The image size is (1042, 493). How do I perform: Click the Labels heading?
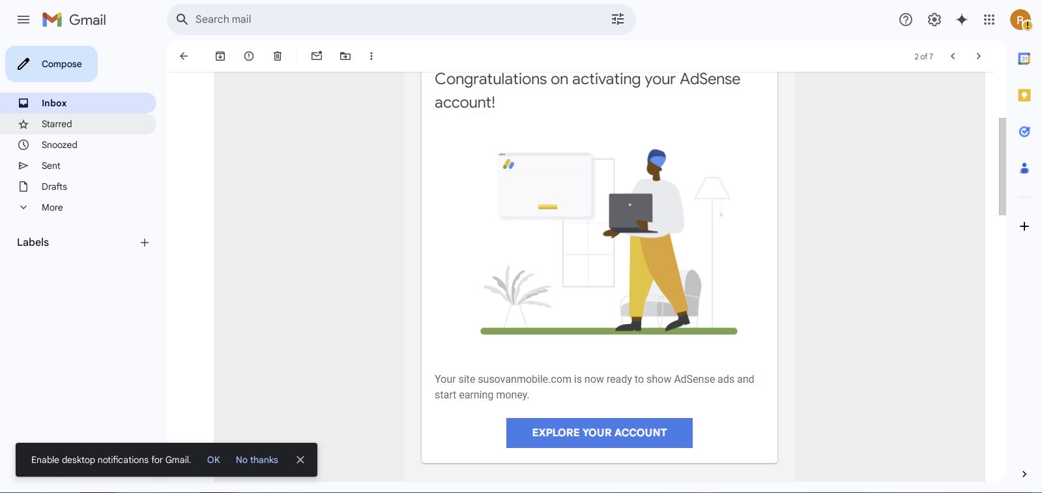(33, 243)
